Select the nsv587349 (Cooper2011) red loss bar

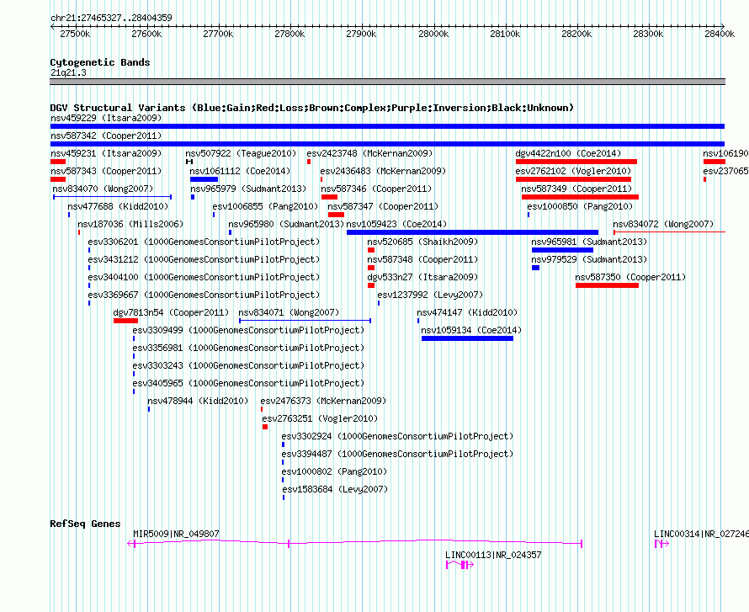581,197
